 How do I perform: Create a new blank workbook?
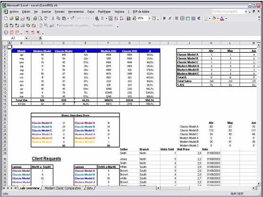click(x=6, y=18)
